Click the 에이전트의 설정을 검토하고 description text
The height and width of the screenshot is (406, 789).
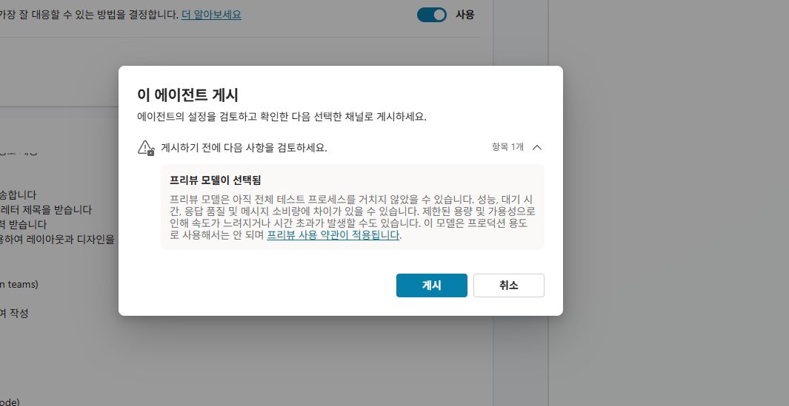(282, 117)
